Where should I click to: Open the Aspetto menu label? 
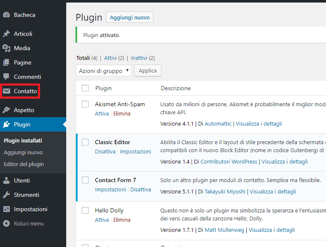click(24, 110)
